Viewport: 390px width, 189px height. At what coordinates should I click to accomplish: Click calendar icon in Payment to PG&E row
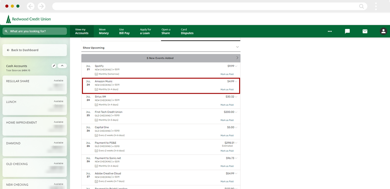click(x=96, y=151)
